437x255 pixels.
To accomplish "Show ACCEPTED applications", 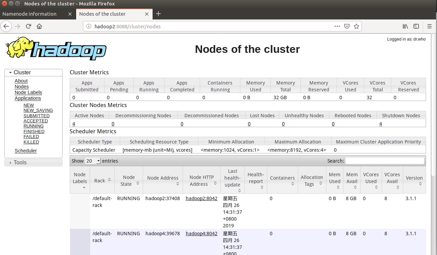I will 36,121.
